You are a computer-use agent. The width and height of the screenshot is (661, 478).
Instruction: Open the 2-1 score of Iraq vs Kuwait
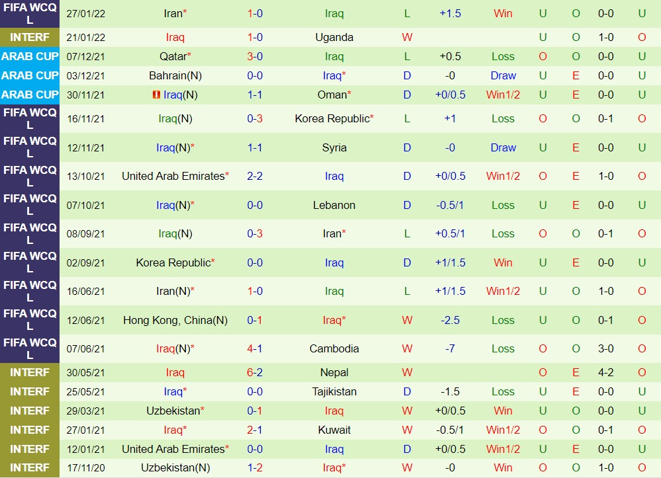(255, 430)
